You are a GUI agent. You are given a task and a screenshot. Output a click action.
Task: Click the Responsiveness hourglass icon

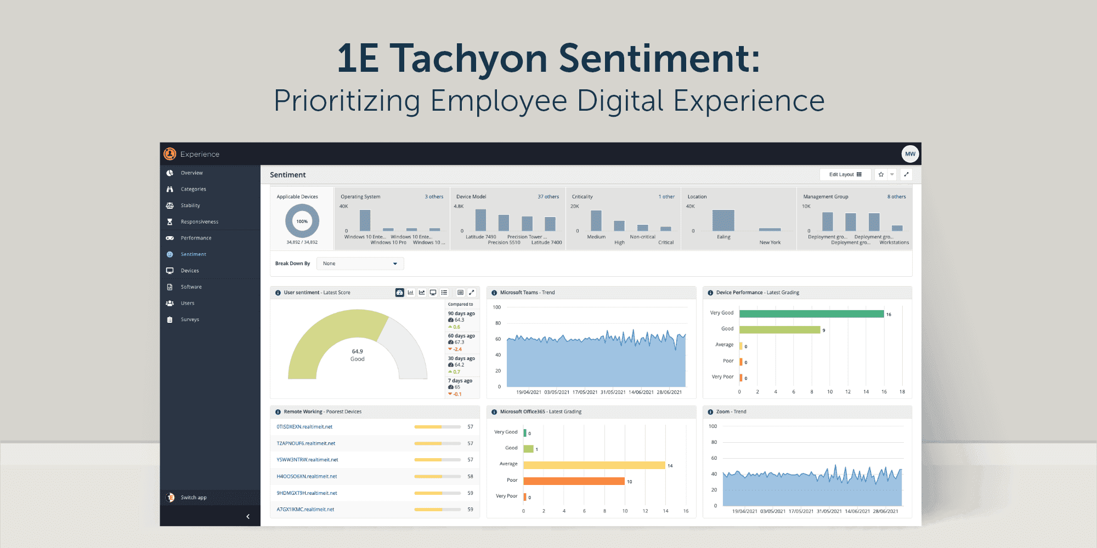click(169, 222)
